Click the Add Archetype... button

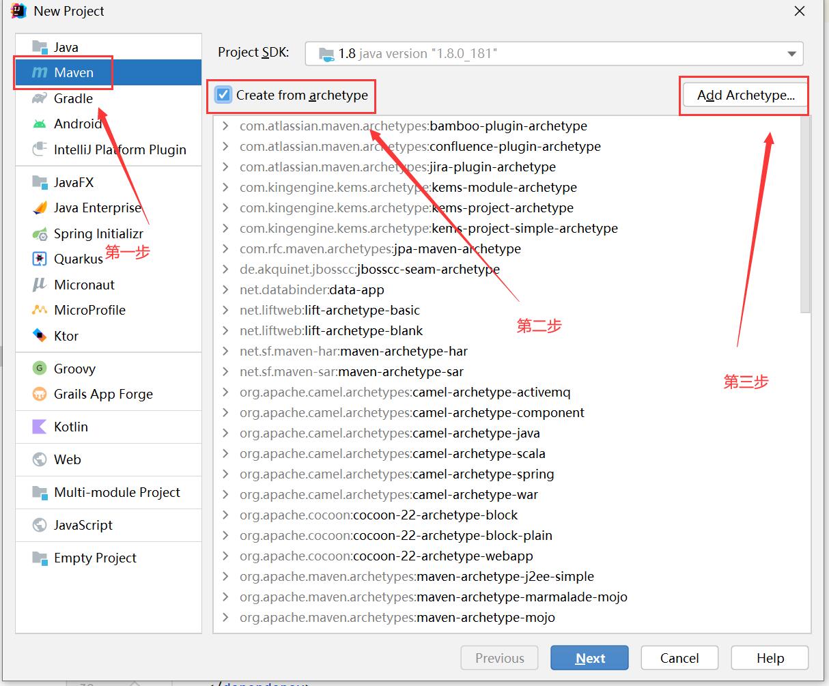(x=746, y=95)
